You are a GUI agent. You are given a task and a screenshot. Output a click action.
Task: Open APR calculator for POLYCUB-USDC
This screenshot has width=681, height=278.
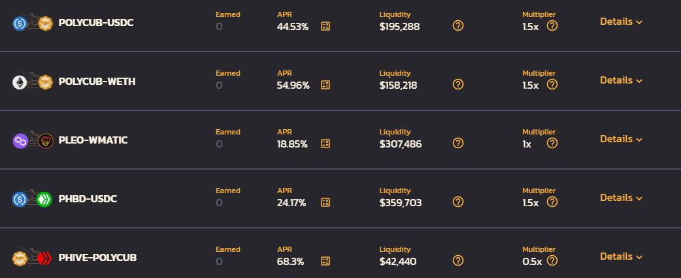[325, 26]
